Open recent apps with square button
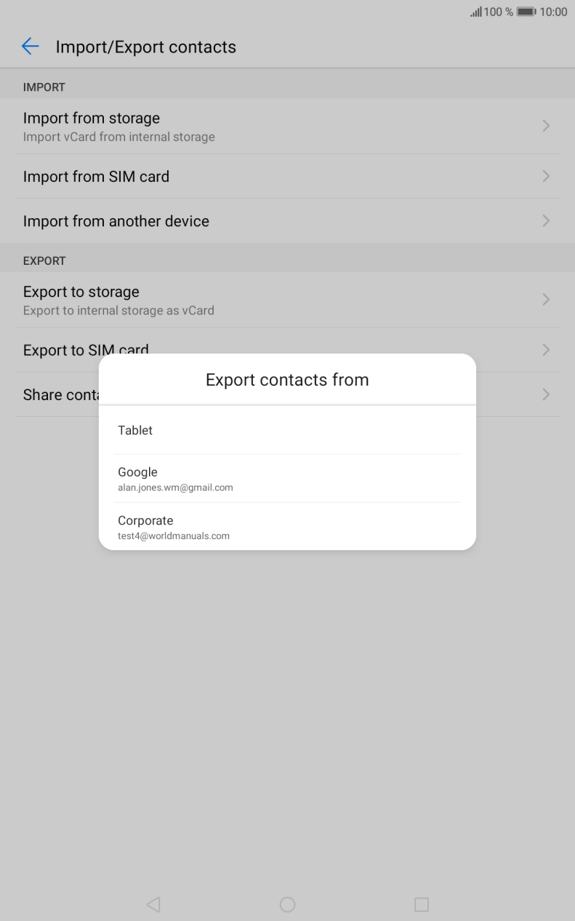 (422, 904)
